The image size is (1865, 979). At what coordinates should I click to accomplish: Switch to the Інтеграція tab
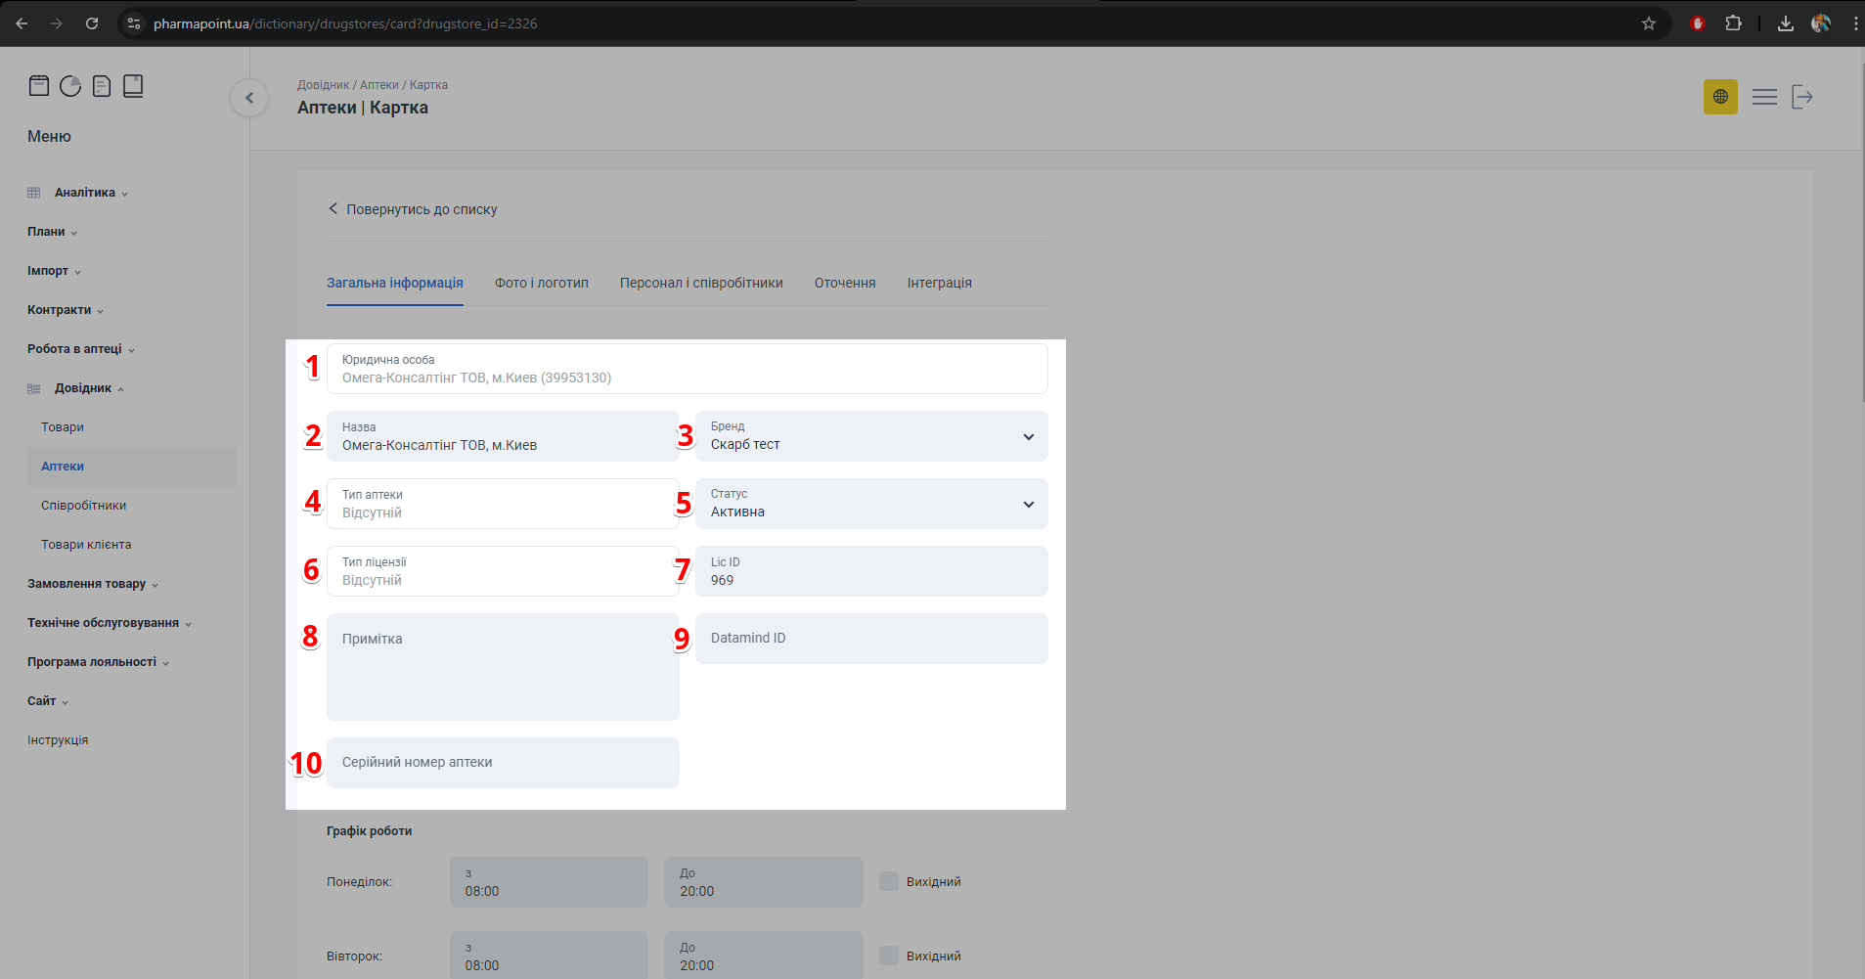(939, 283)
